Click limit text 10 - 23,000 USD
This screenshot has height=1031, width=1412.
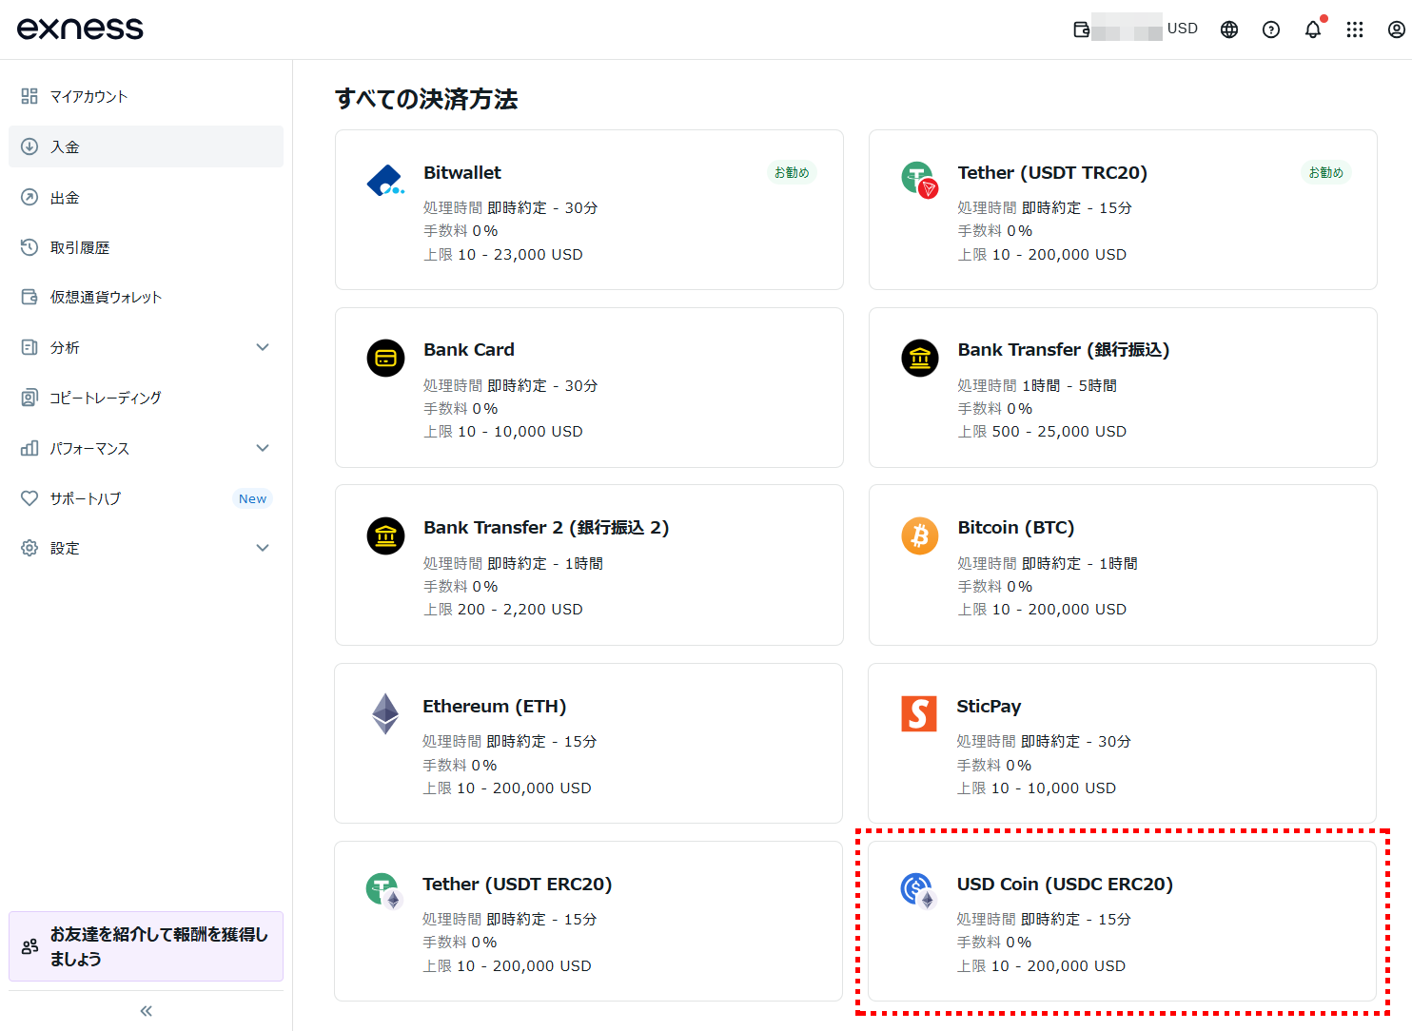tap(520, 254)
